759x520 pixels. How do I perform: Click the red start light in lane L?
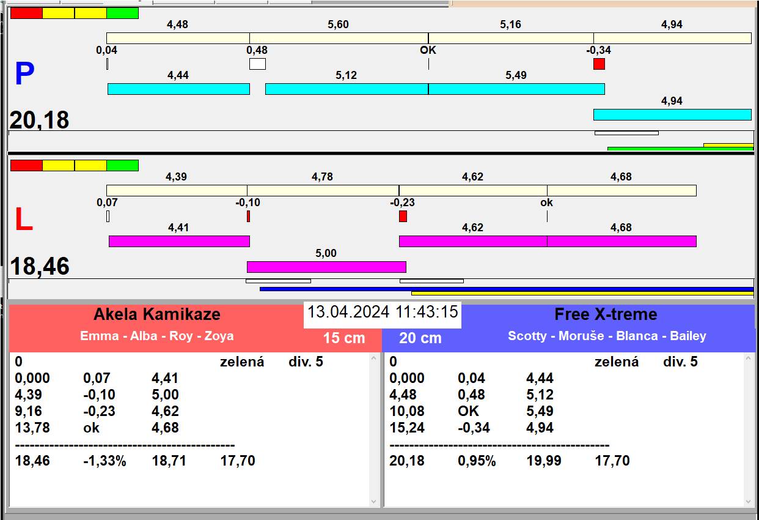point(27,165)
